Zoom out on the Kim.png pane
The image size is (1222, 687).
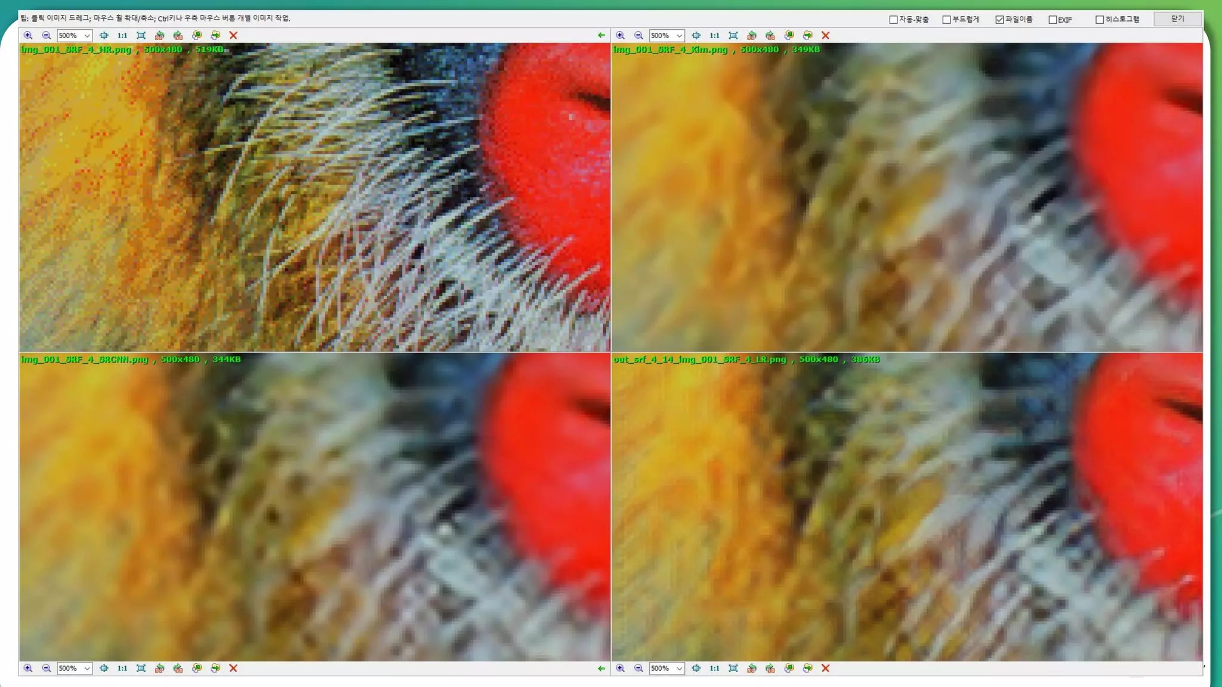(638, 36)
